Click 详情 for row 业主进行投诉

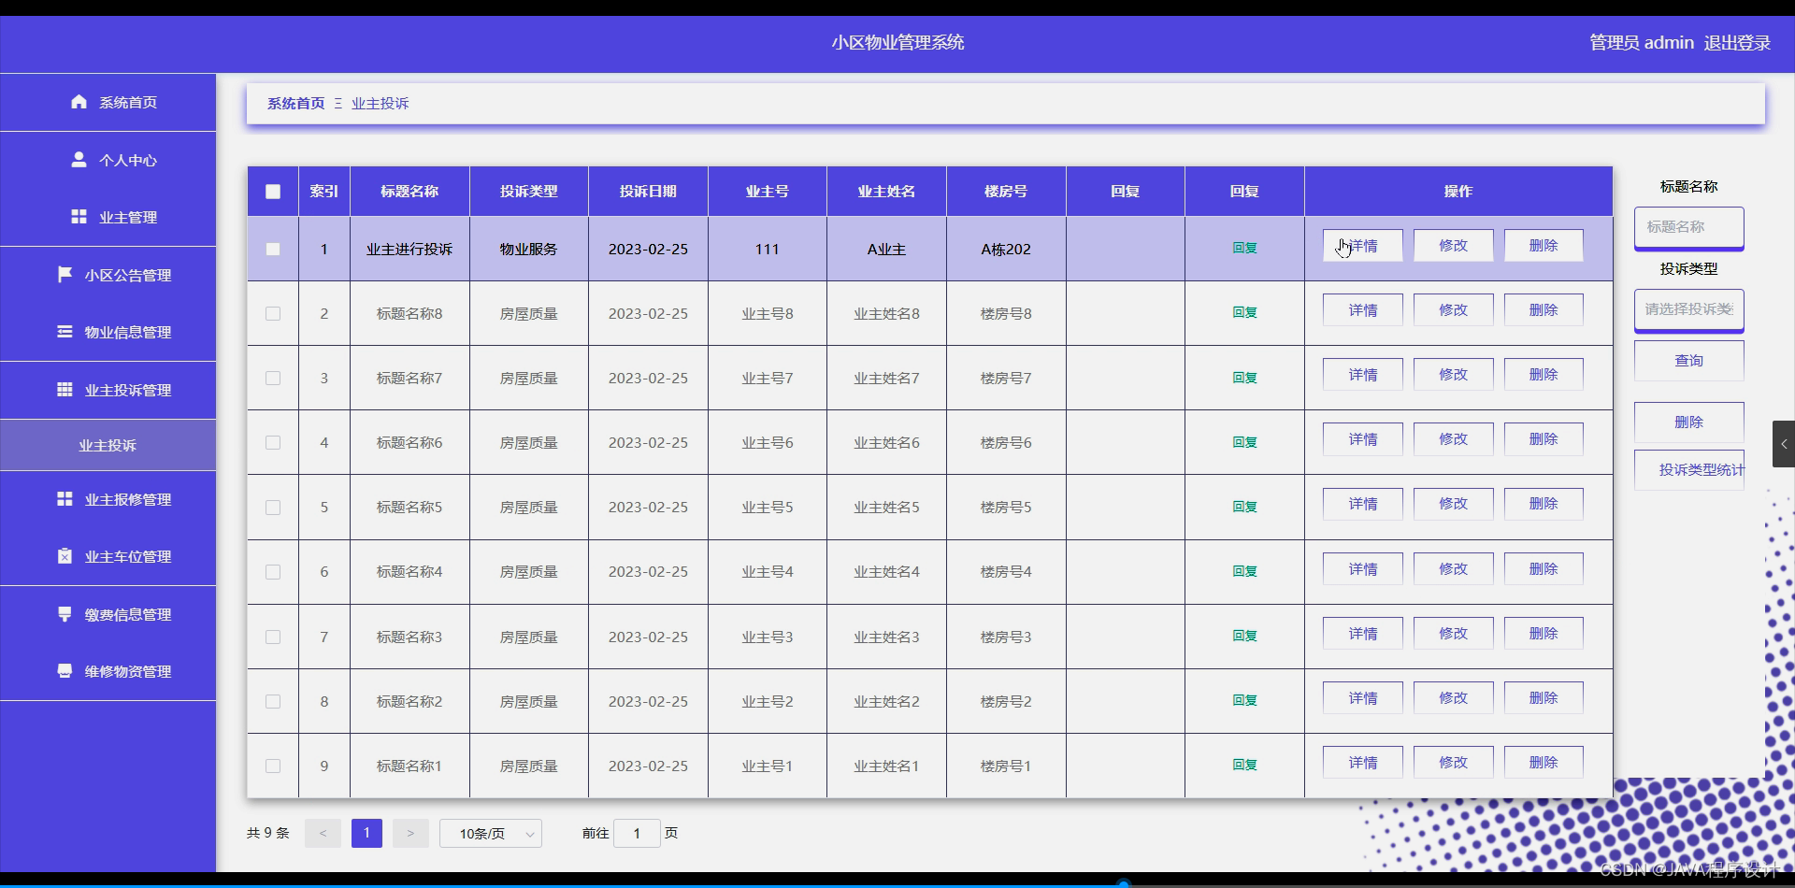point(1362,246)
